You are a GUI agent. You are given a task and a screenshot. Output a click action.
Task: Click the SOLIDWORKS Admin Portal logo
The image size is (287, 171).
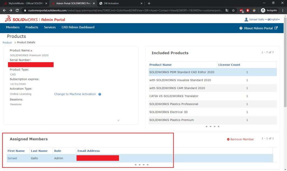pos(35,19)
